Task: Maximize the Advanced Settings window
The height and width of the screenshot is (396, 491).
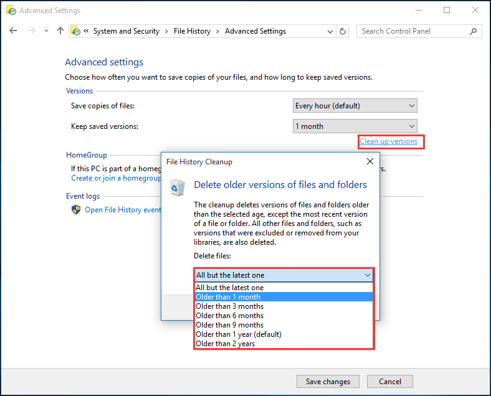Action: (447, 11)
